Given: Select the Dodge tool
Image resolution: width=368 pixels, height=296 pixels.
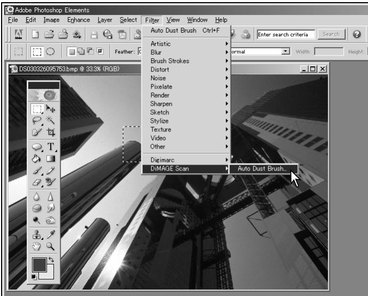Looking at the screenshot, I should pyautogui.click(x=36, y=220).
